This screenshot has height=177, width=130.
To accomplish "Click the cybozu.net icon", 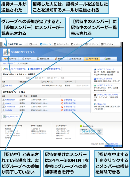I will point(95,104).
